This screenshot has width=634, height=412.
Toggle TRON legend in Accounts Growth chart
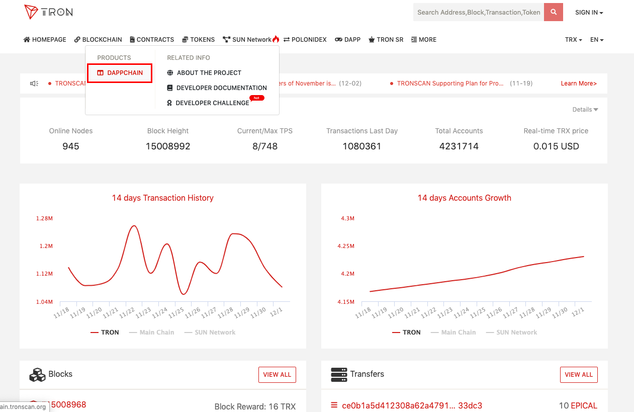(x=406, y=333)
